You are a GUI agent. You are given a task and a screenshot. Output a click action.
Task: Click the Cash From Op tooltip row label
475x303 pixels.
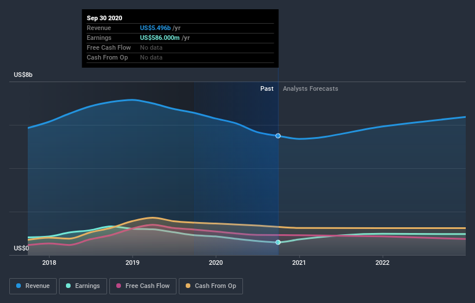point(107,57)
